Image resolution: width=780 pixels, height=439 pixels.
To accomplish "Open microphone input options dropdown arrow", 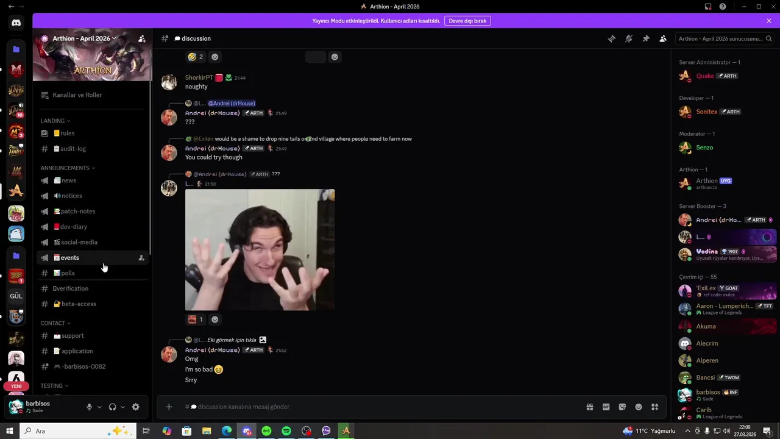I will 99,407.
